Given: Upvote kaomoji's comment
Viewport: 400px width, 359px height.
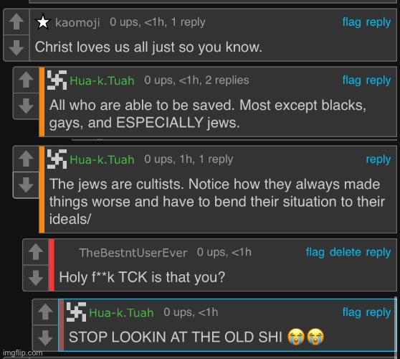Looking at the screenshot, I should coord(16,22).
